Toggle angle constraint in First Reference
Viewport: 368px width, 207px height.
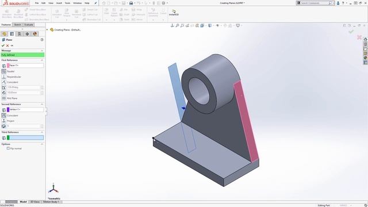pos(4,87)
